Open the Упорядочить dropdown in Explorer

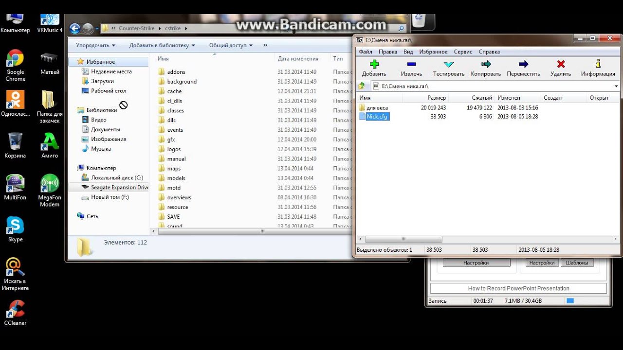click(x=96, y=45)
